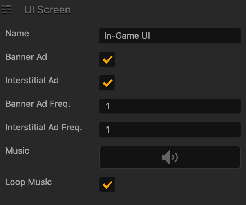Edit the Interstitial Ad Freq. value
This screenshot has height=205, width=246.
click(x=170, y=129)
